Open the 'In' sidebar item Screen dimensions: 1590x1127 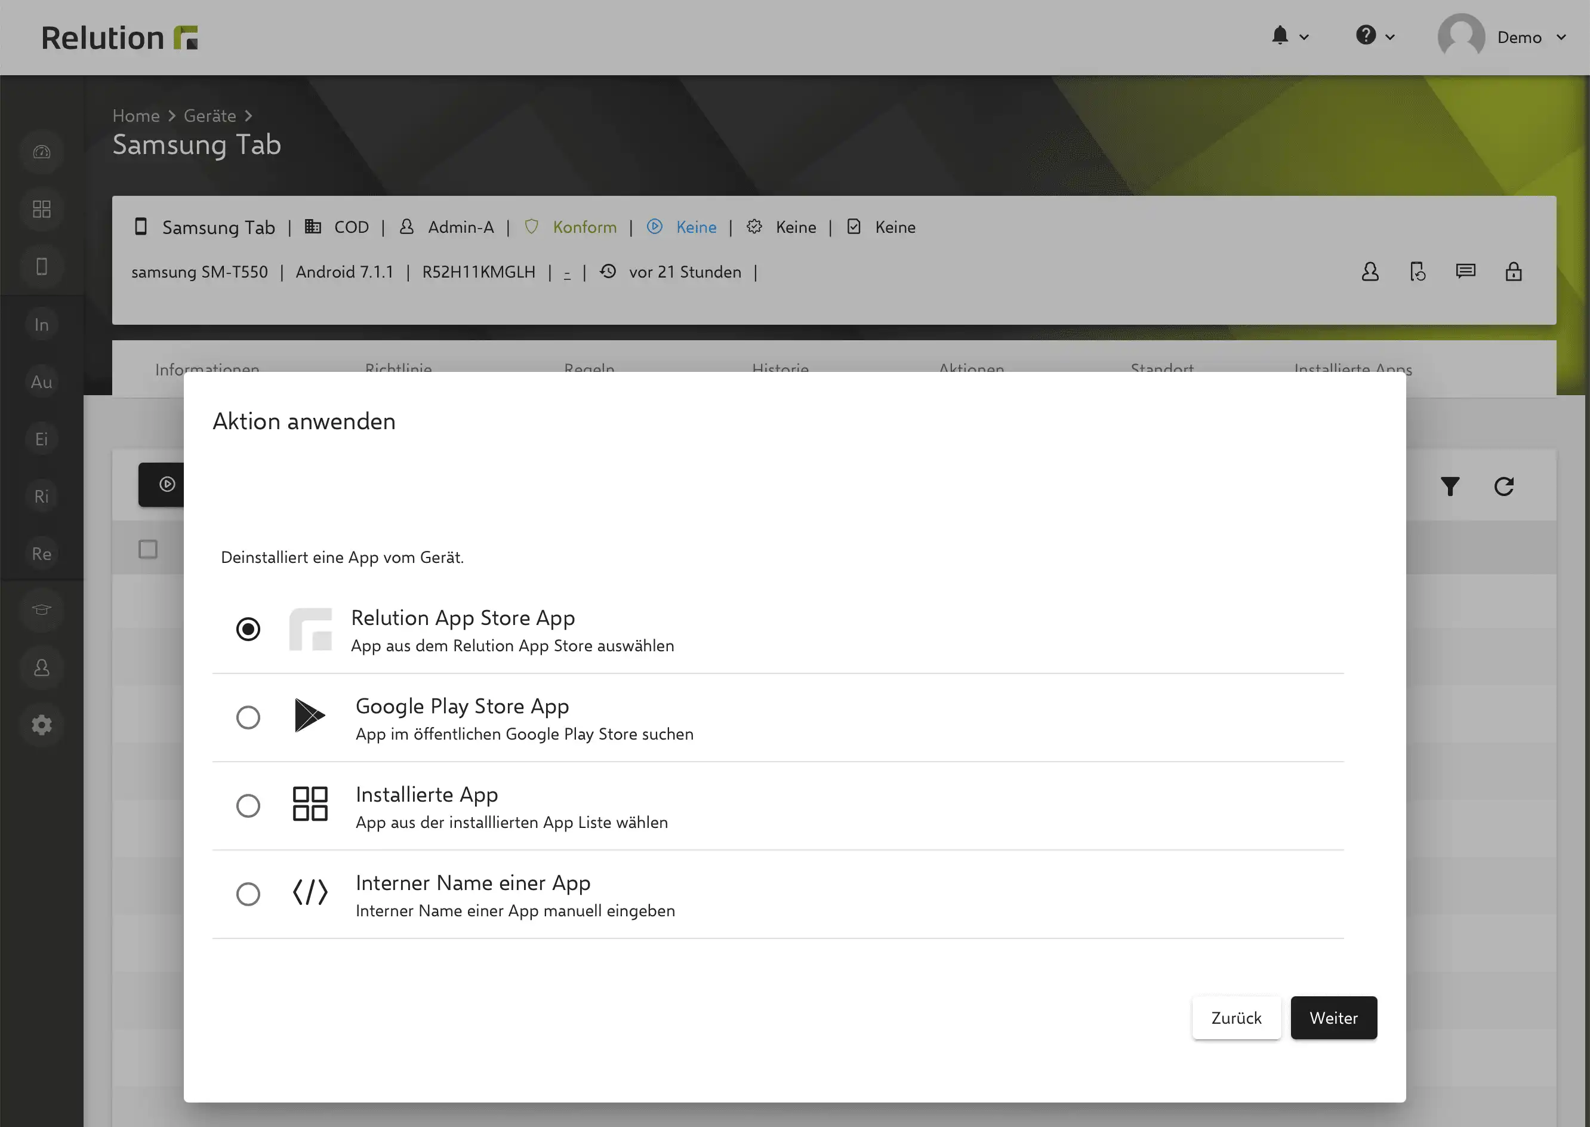pyautogui.click(x=42, y=324)
